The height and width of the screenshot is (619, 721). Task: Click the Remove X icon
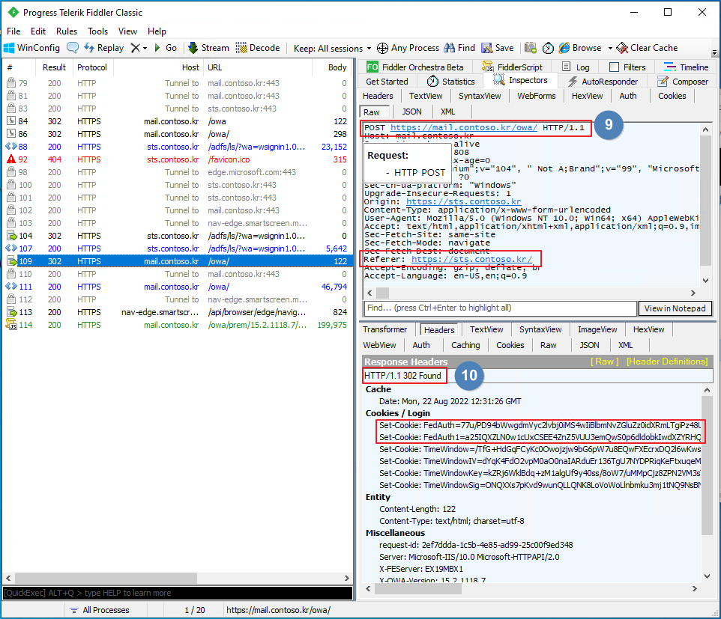pyautogui.click(x=135, y=48)
